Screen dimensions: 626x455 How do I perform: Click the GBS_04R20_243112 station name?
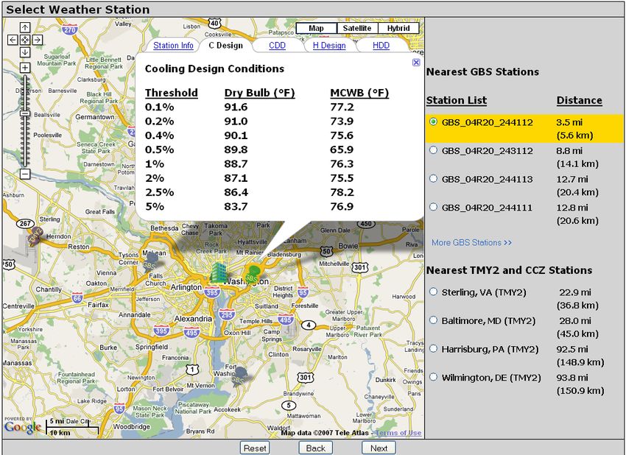487,151
